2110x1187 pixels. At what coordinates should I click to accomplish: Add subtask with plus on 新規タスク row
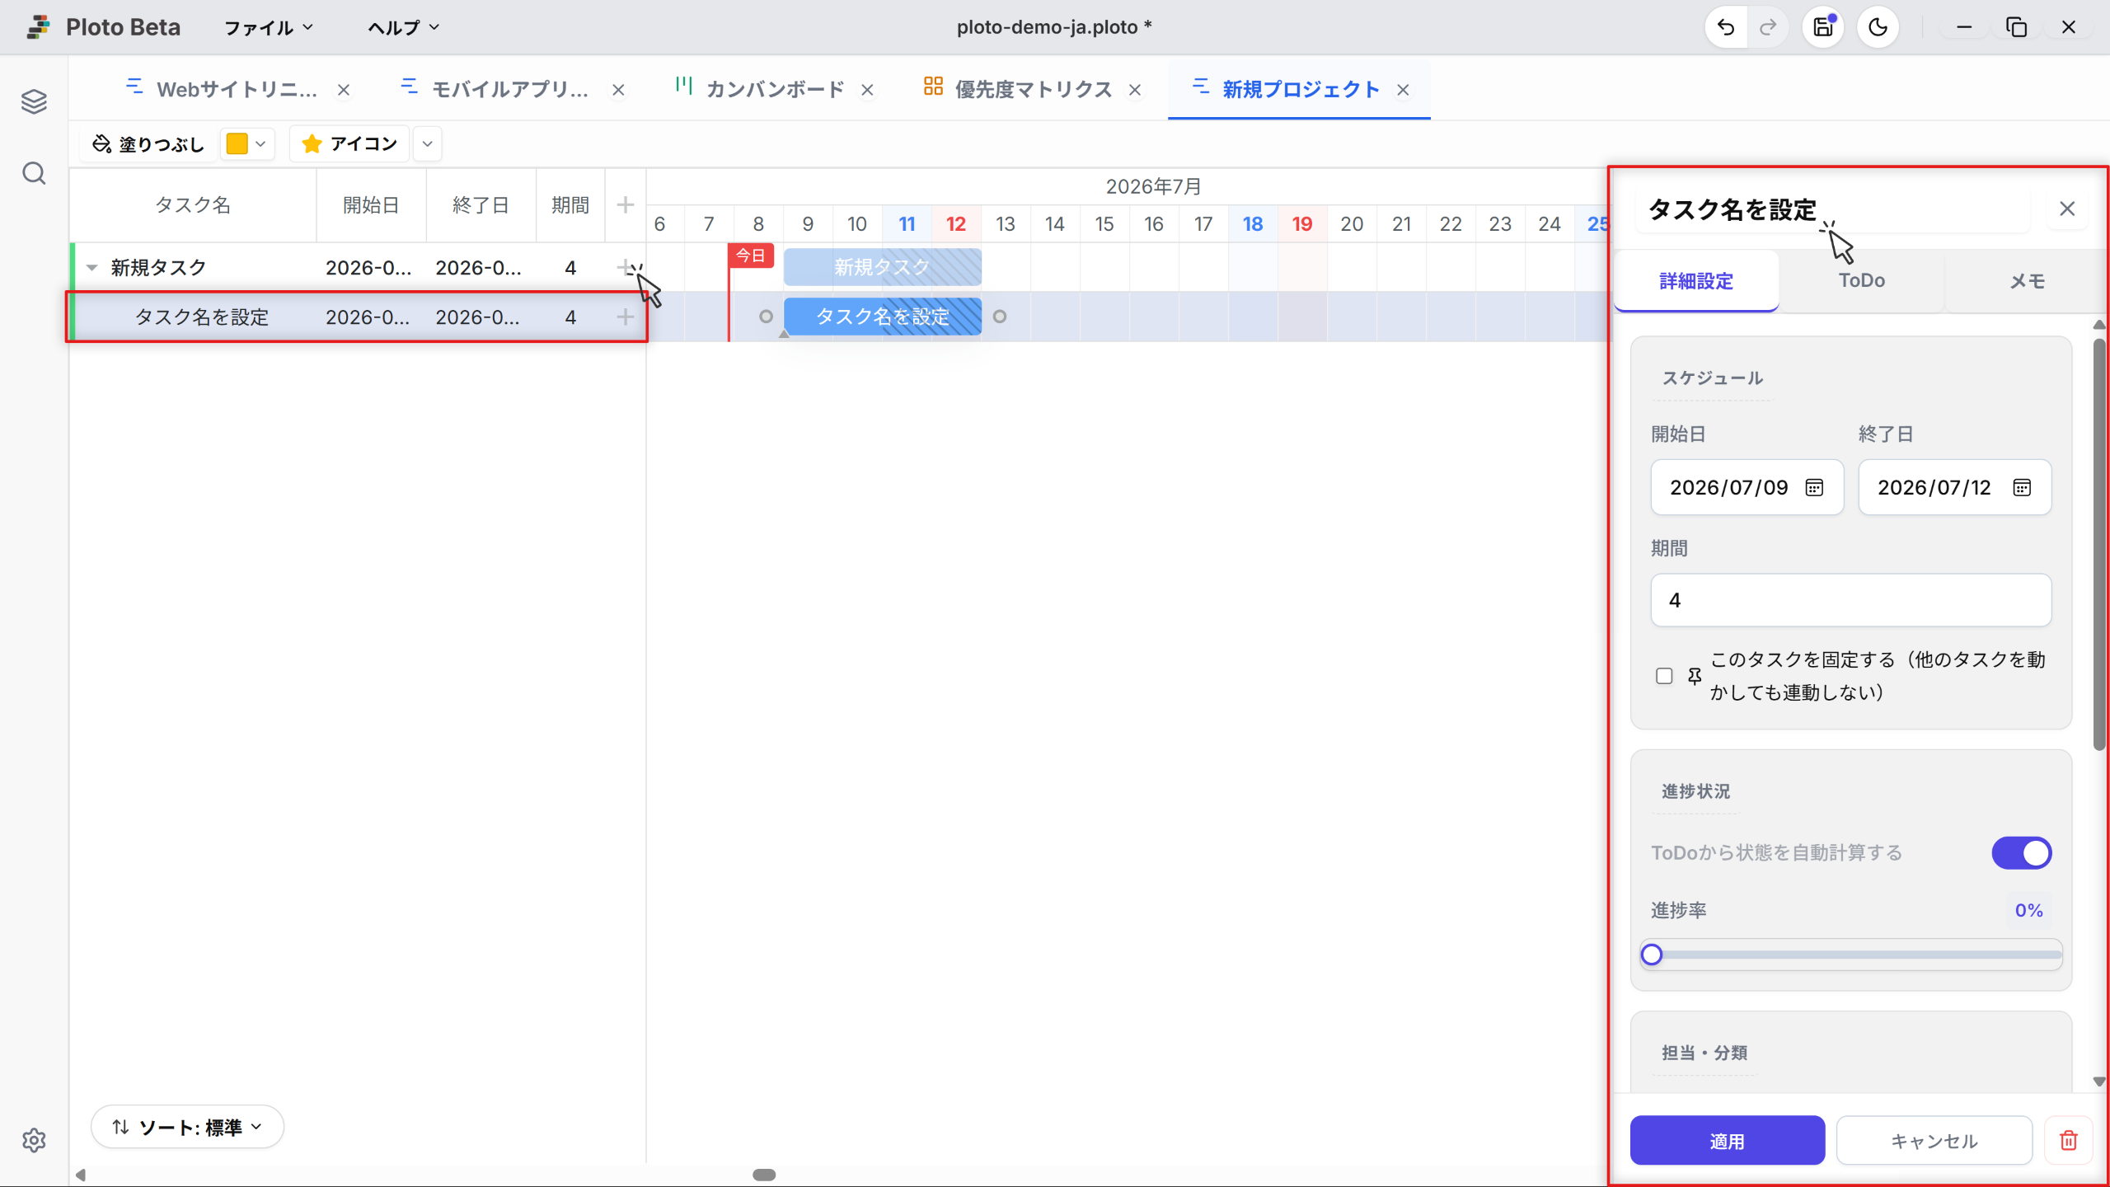[x=626, y=267]
